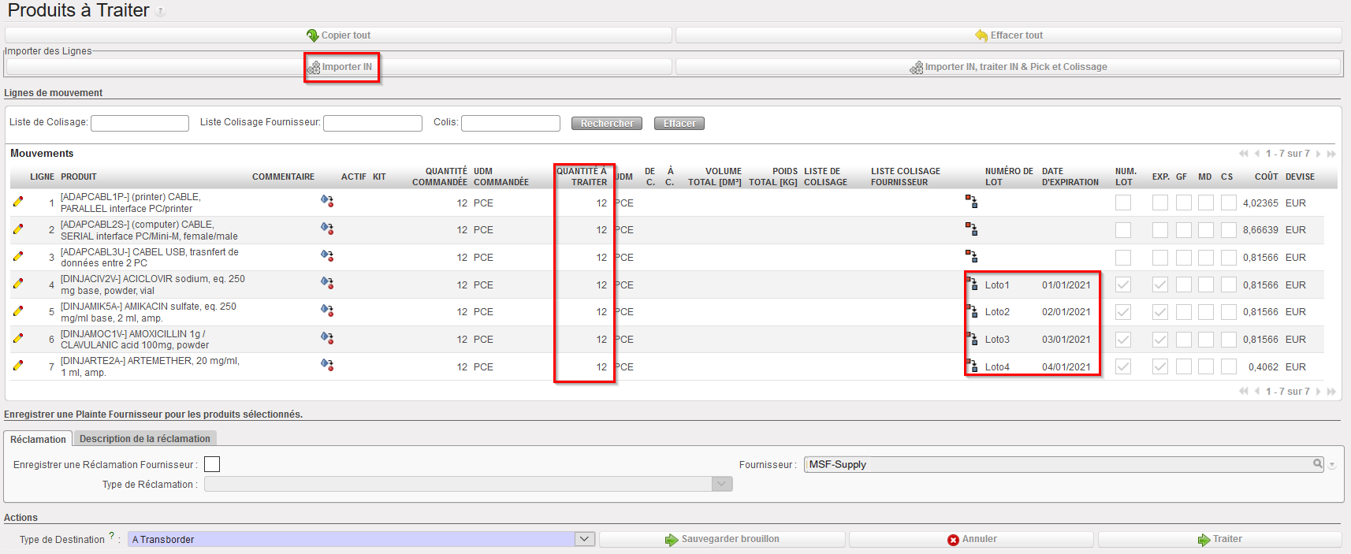Click the comment icon for ARTEMETHER line 7
The width and height of the screenshot is (1351, 554).
click(327, 365)
